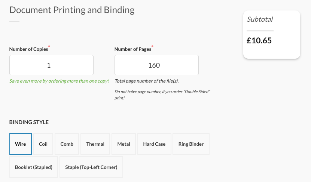Choose Coil binding option
The width and height of the screenshot is (311, 182).
tap(43, 144)
